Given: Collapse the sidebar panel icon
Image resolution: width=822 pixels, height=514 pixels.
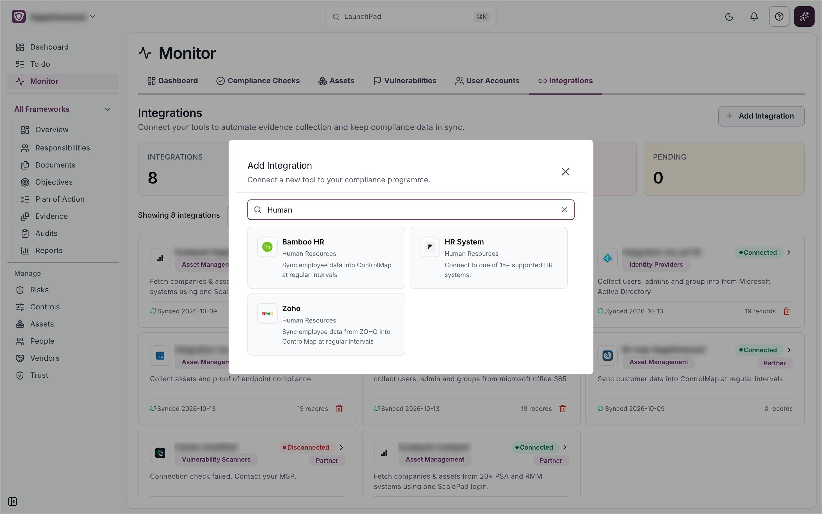Looking at the screenshot, I should tap(13, 501).
